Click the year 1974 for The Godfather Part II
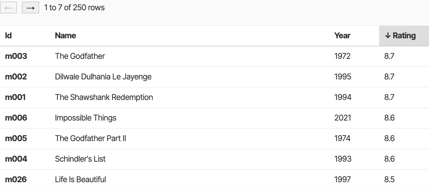The image size is (429, 190). click(343, 138)
